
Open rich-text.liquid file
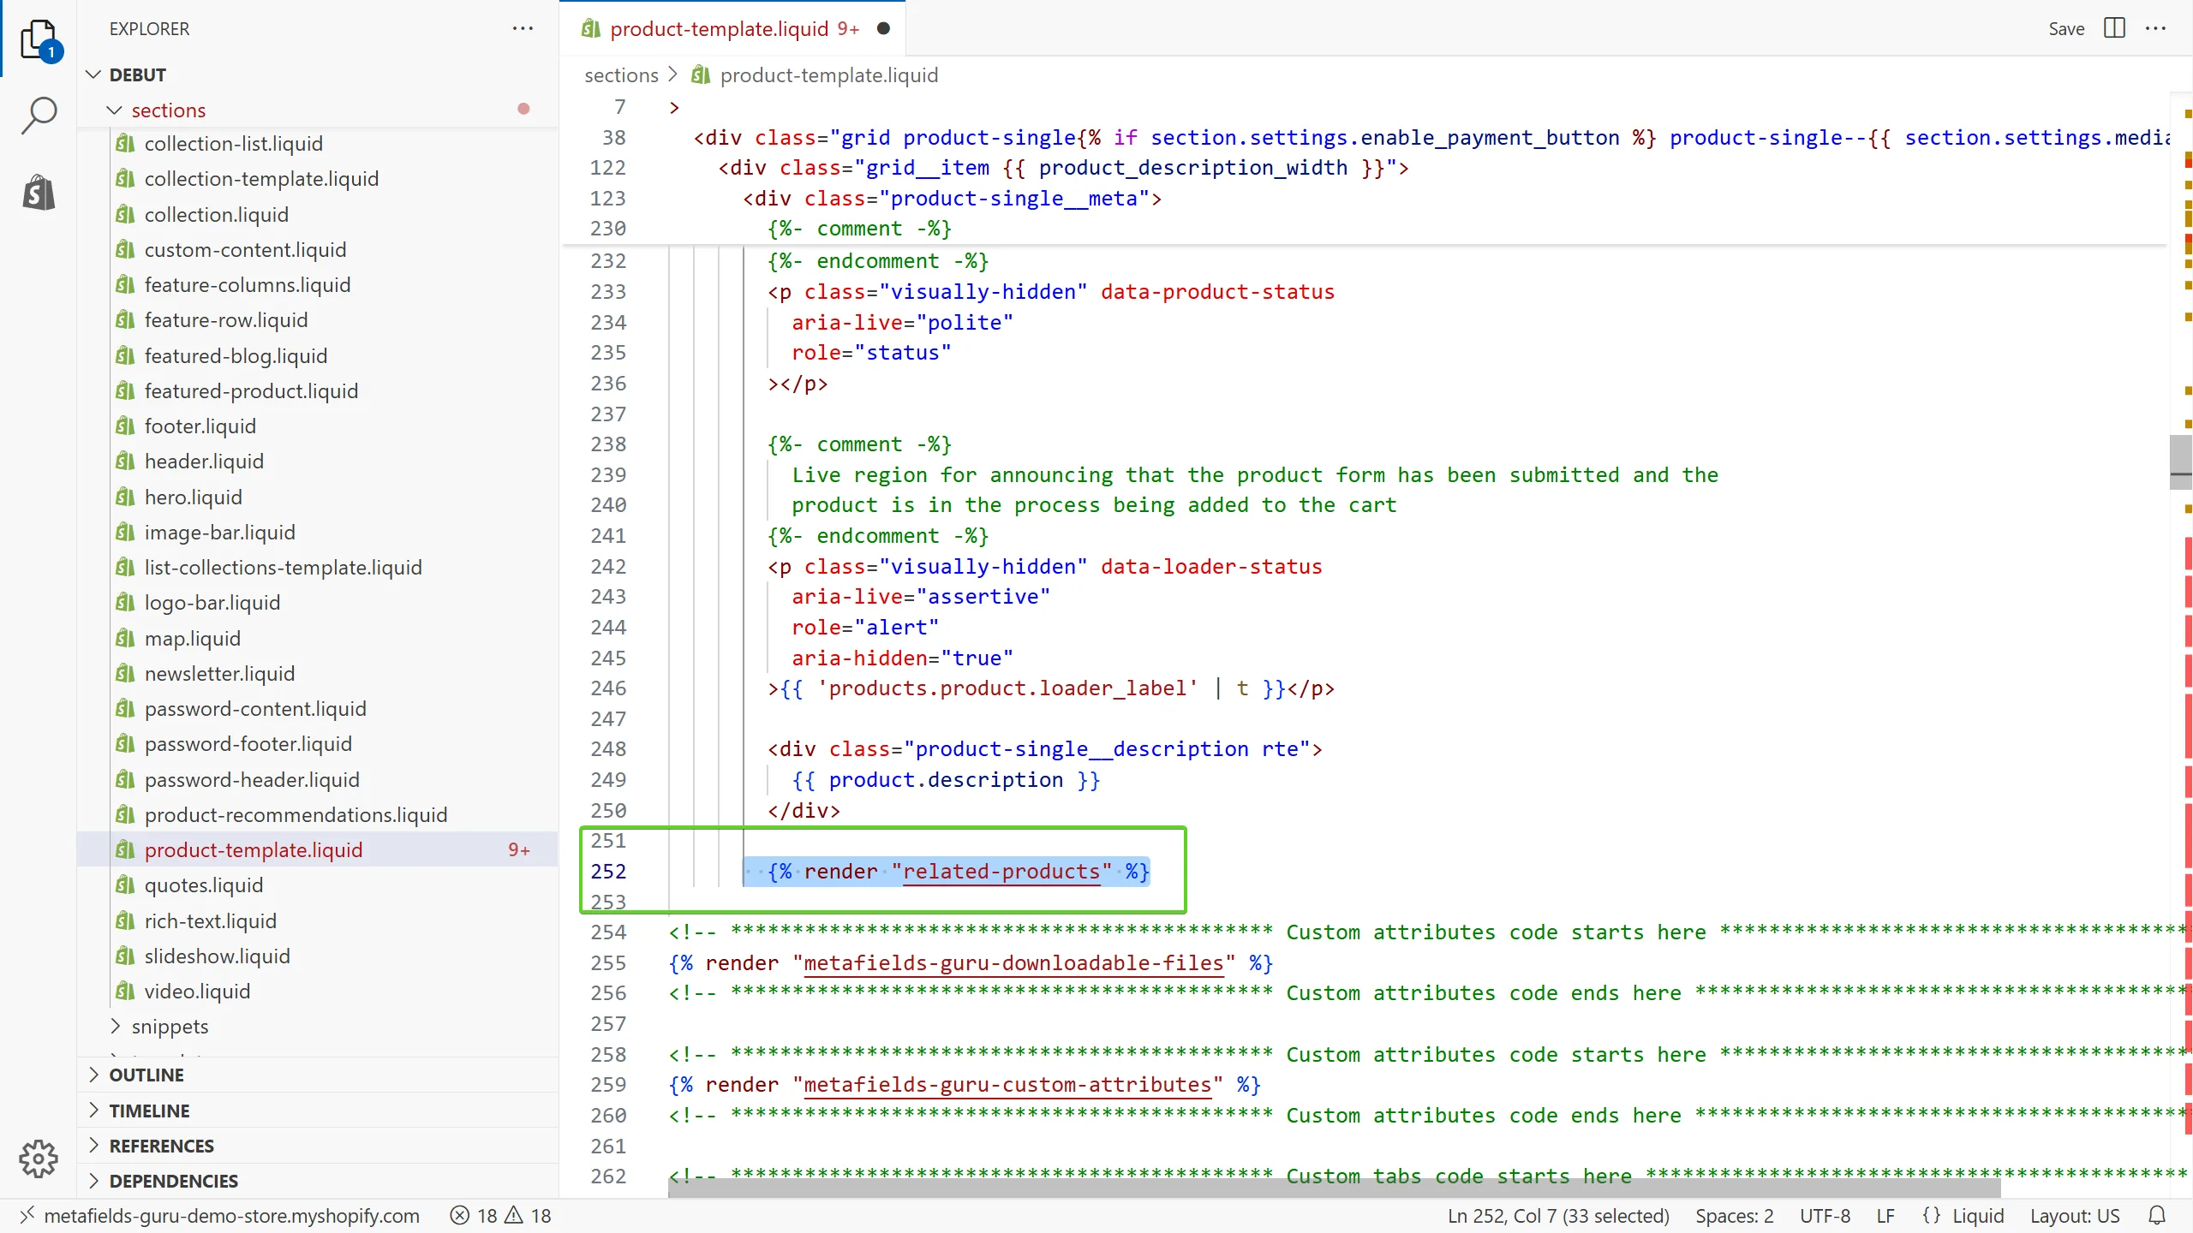(x=210, y=920)
